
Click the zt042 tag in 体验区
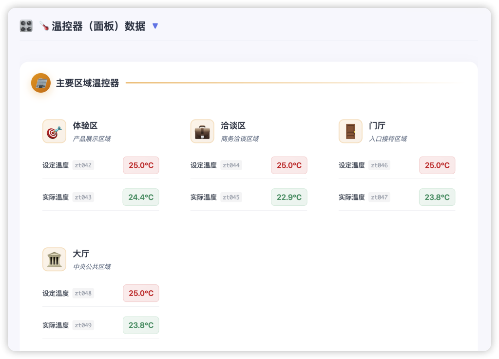click(x=83, y=165)
